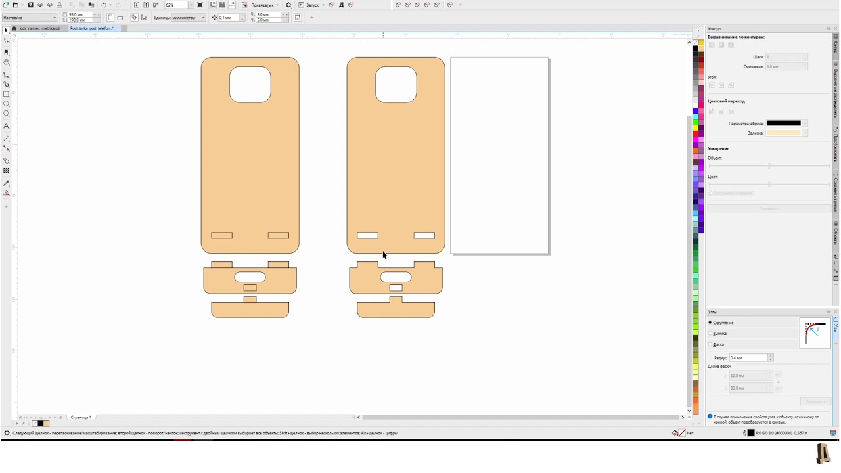Select the Polygon tool
This screenshot has height=473, width=841.
[7, 114]
